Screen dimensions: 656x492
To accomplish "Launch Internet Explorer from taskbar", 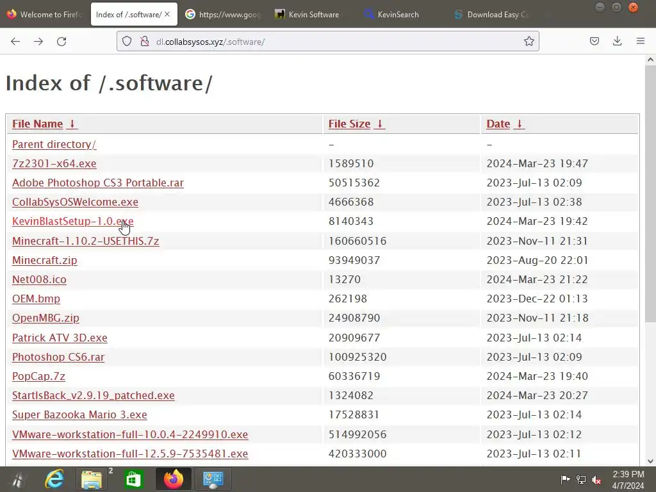I will pyautogui.click(x=54, y=479).
